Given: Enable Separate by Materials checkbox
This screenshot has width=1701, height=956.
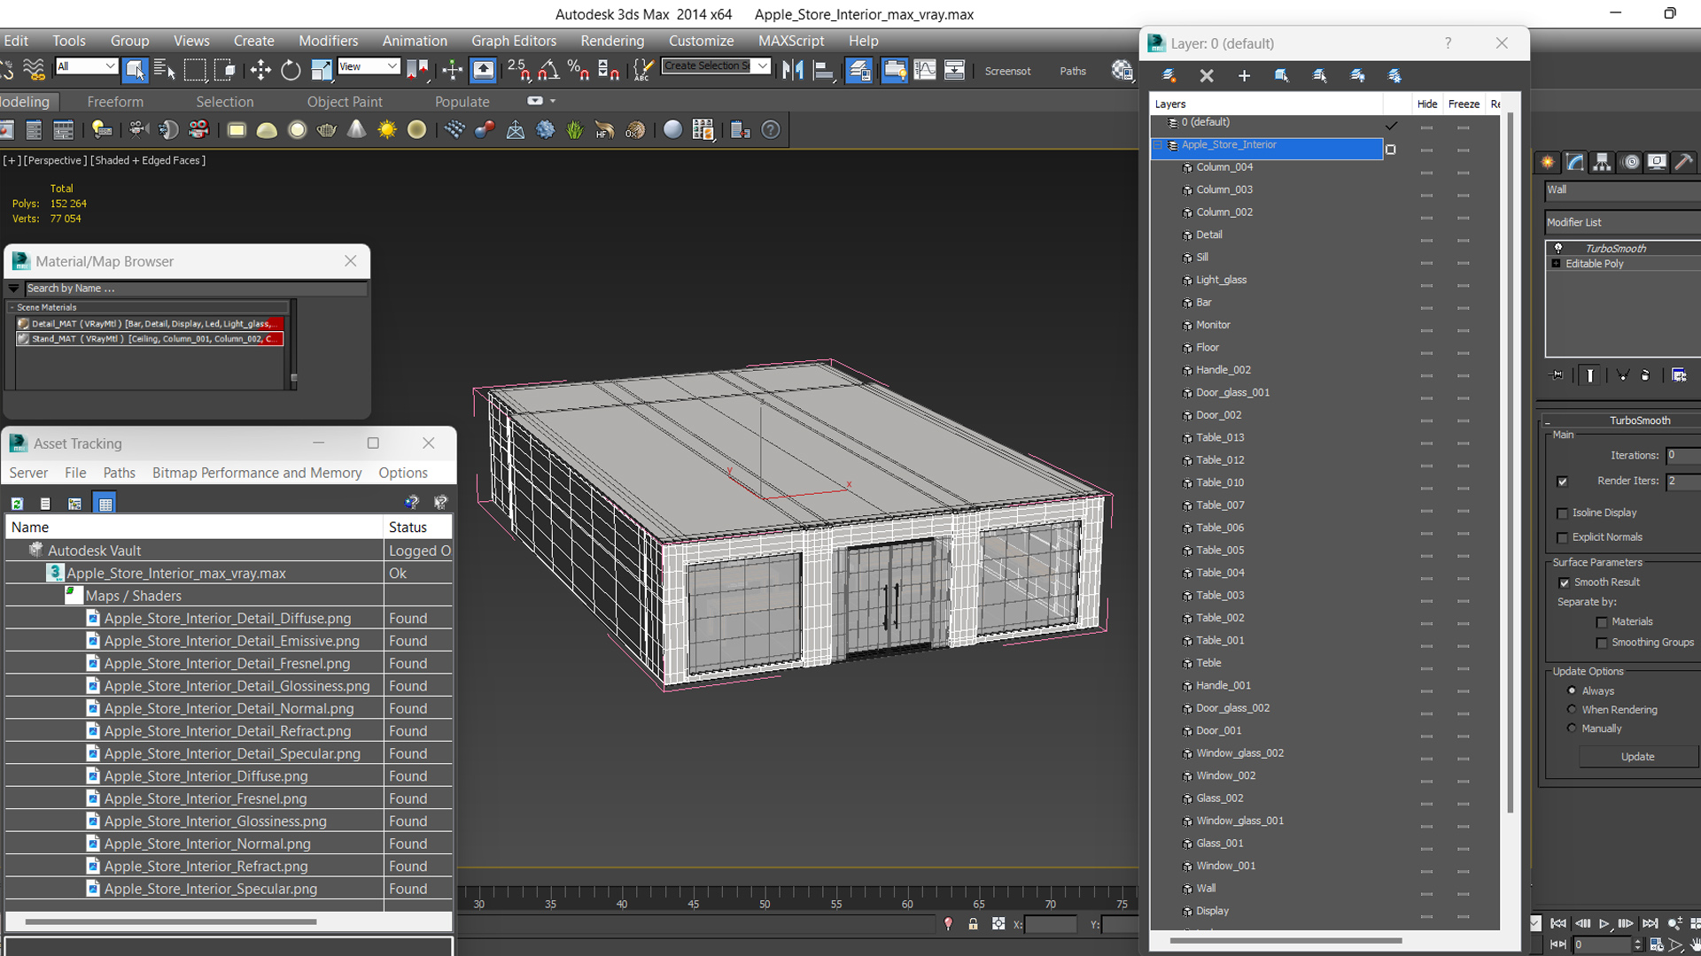Looking at the screenshot, I should pyautogui.click(x=1601, y=622).
